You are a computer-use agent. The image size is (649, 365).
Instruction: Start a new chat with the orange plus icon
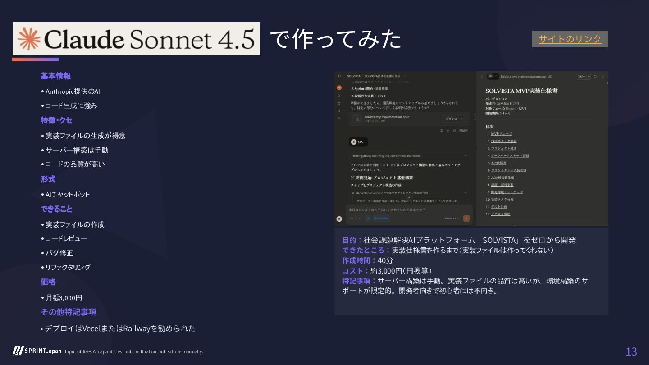point(339,87)
